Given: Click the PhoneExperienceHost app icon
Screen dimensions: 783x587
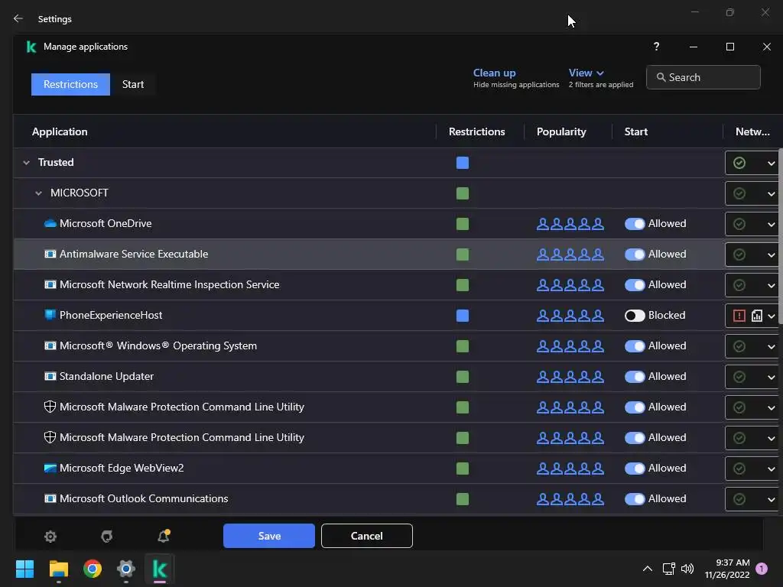Looking at the screenshot, I should tap(50, 315).
